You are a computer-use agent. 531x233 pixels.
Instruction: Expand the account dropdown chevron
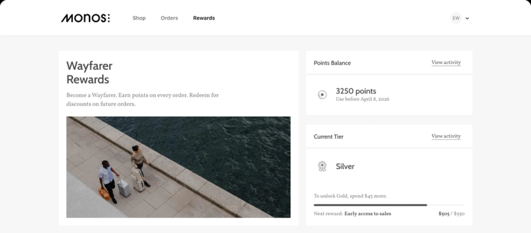tap(467, 18)
